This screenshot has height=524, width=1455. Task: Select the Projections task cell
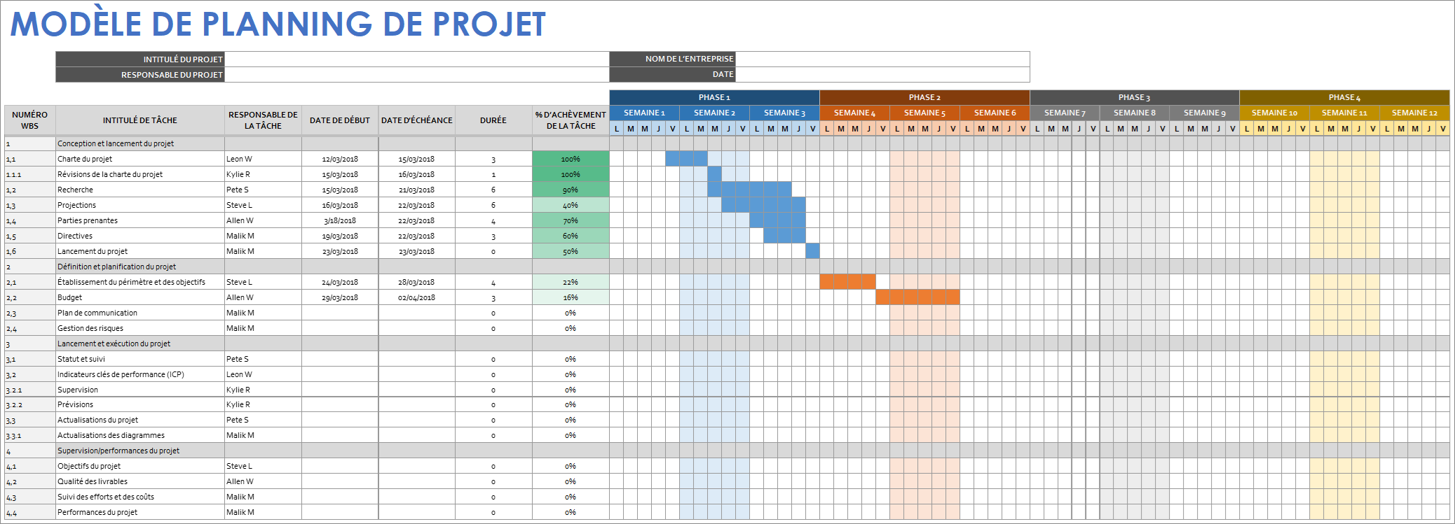pos(140,205)
